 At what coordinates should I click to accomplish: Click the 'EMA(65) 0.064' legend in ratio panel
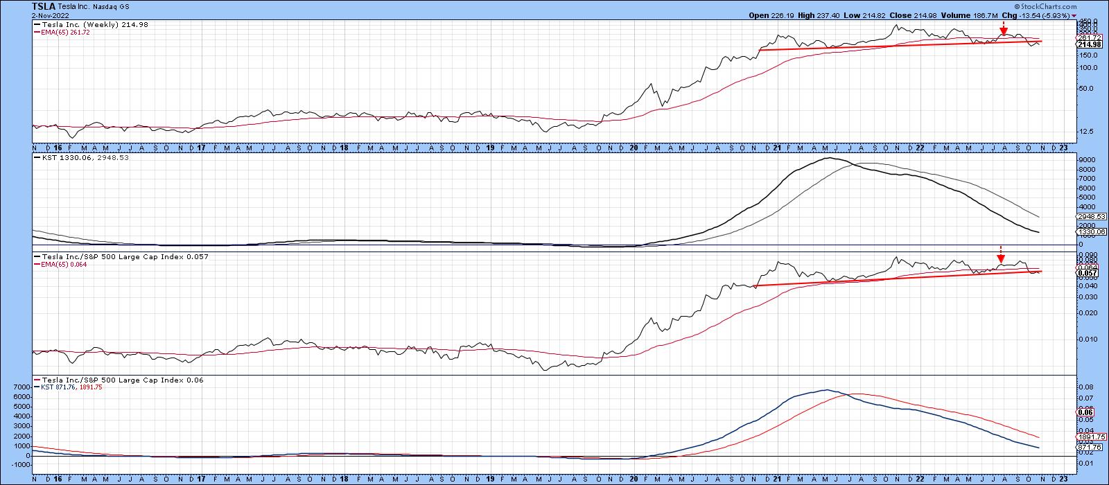[x=62, y=264]
